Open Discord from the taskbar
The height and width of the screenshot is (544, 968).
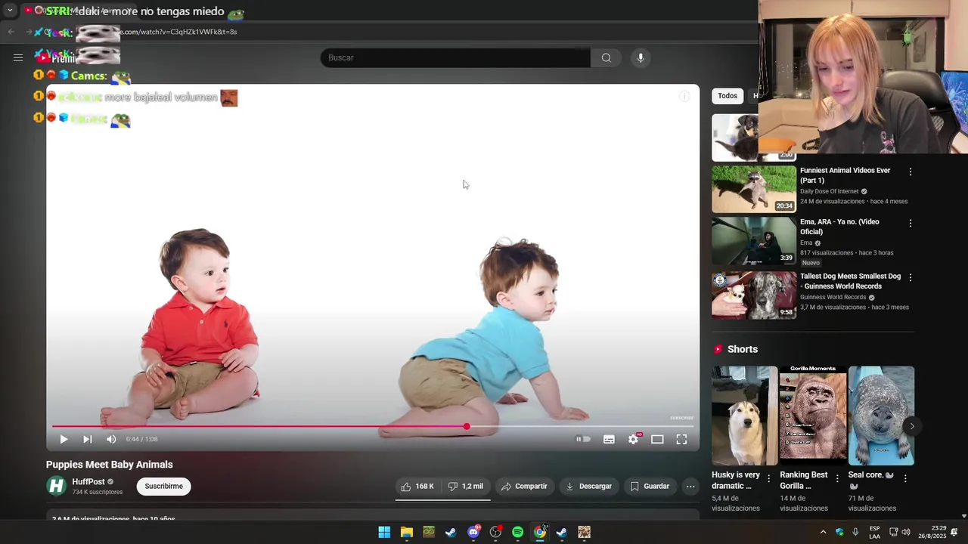[x=473, y=532]
